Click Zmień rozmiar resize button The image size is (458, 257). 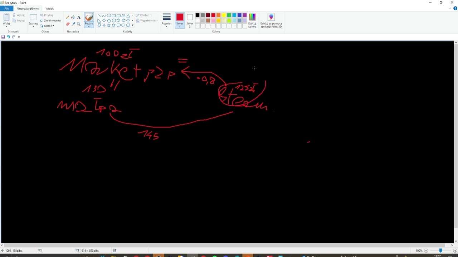[50, 20]
